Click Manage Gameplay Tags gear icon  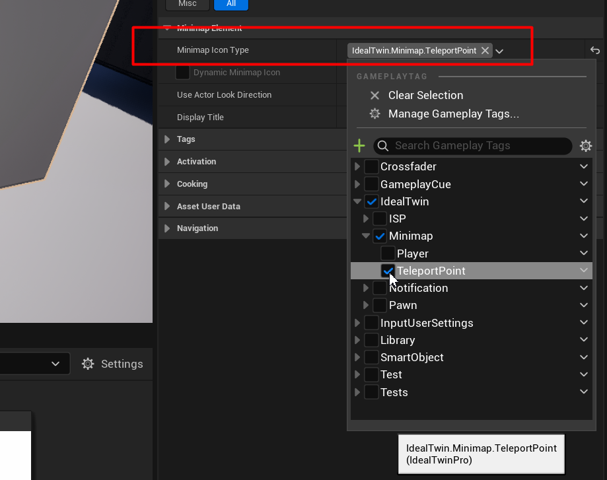[375, 114]
